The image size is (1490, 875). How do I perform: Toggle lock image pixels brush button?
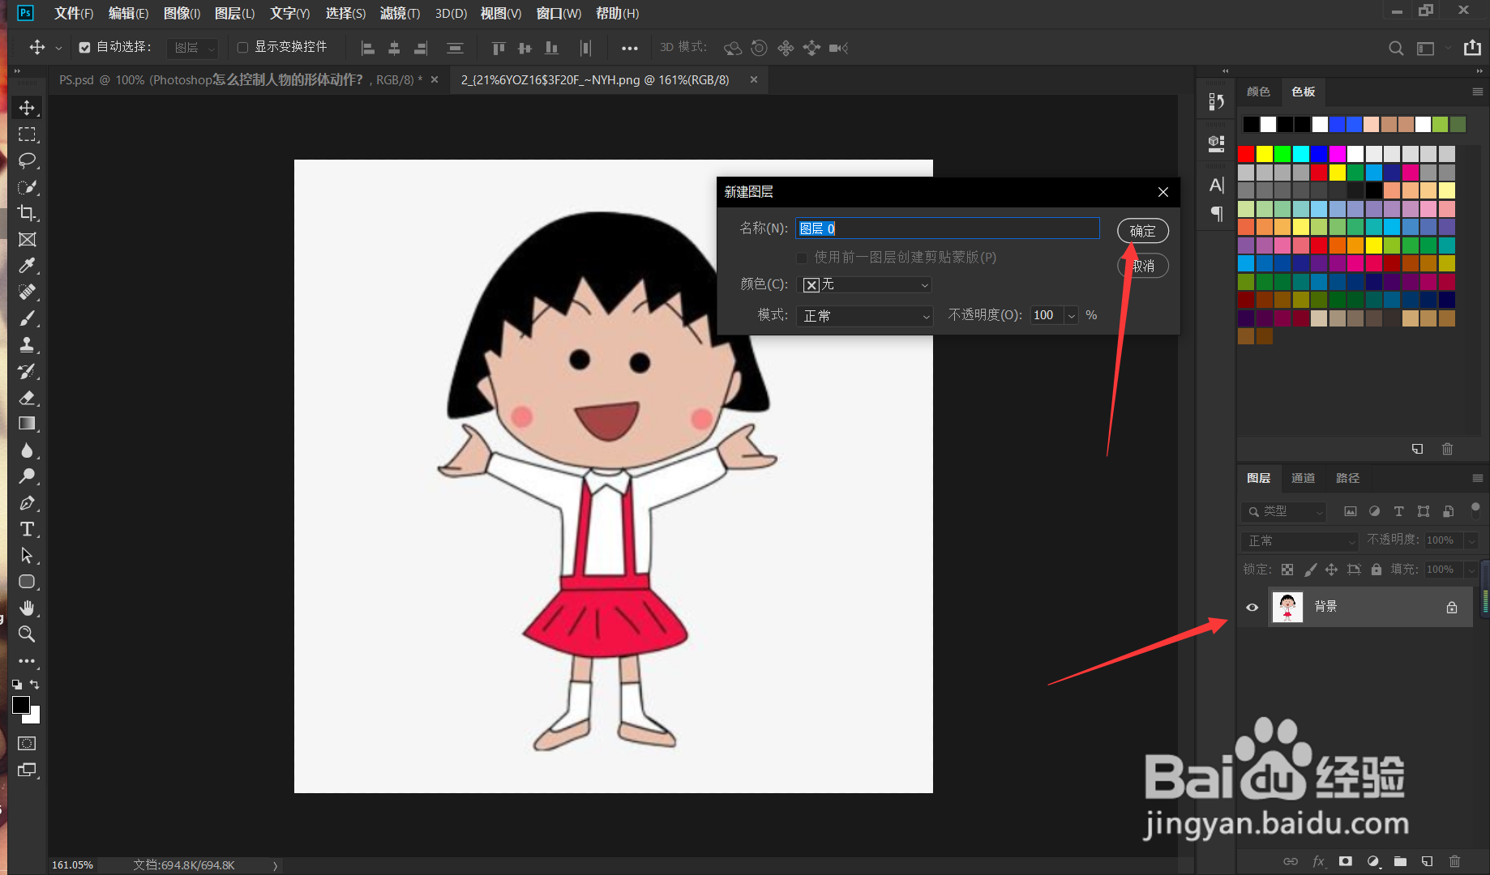1310,570
